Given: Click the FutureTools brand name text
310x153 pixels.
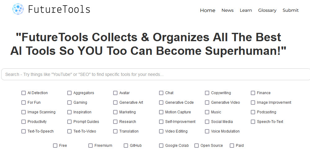Looking at the screenshot, I should (x=59, y=9).
